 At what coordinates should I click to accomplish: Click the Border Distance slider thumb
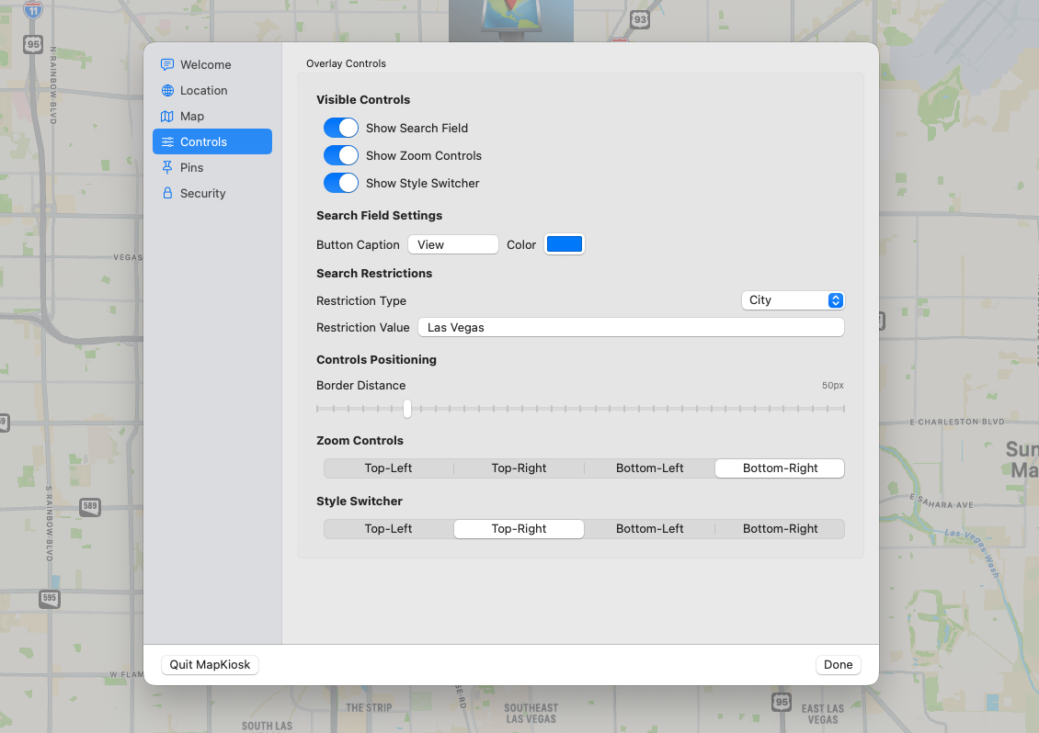click(x=406, y=409)
